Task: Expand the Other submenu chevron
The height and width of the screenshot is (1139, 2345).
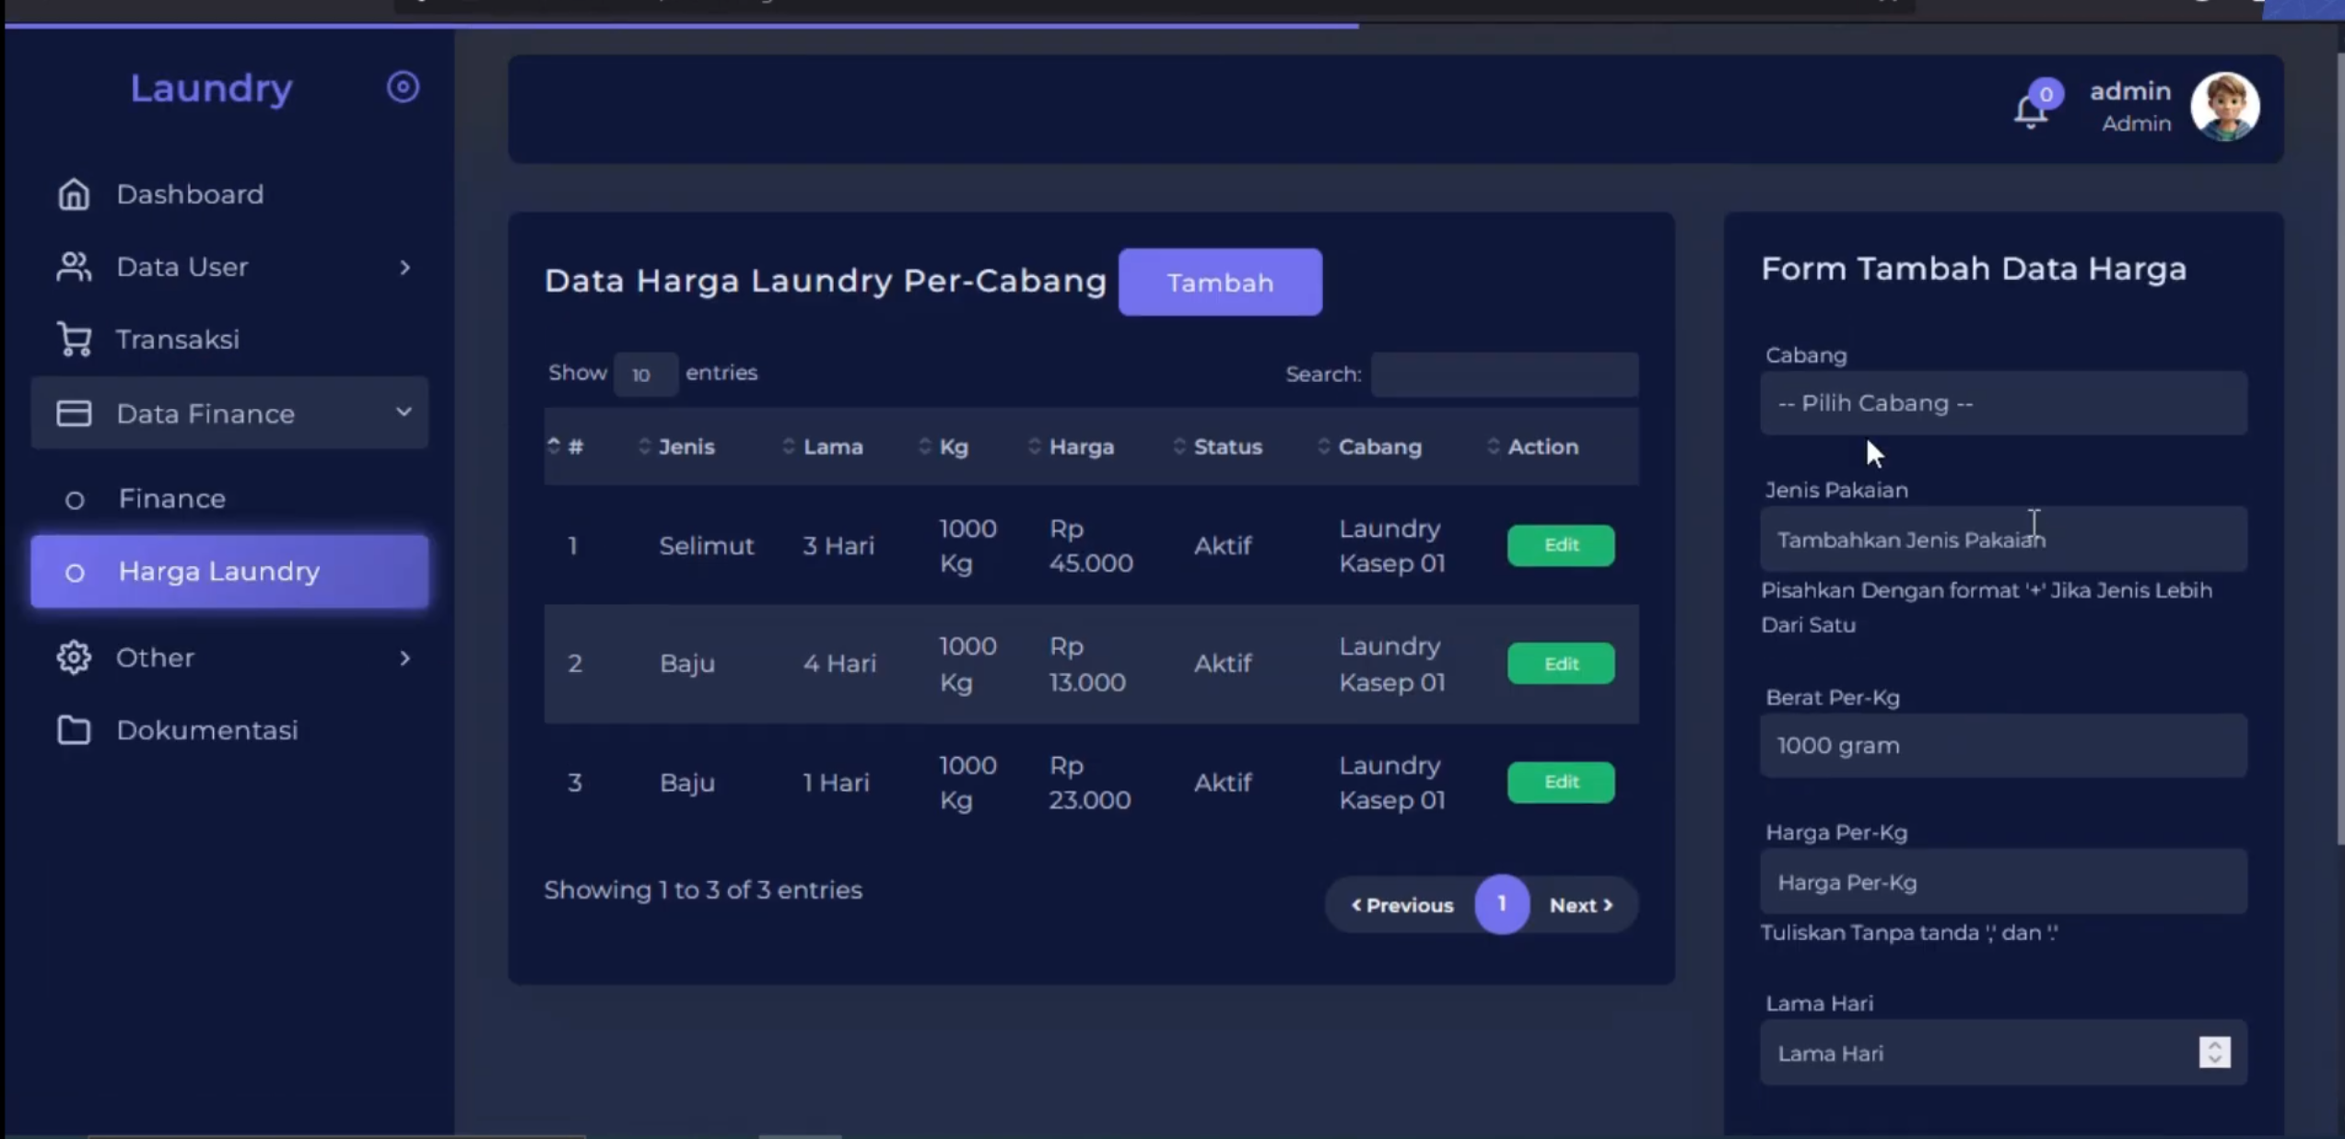Action: pyautogui.click(x=405, y=657)
